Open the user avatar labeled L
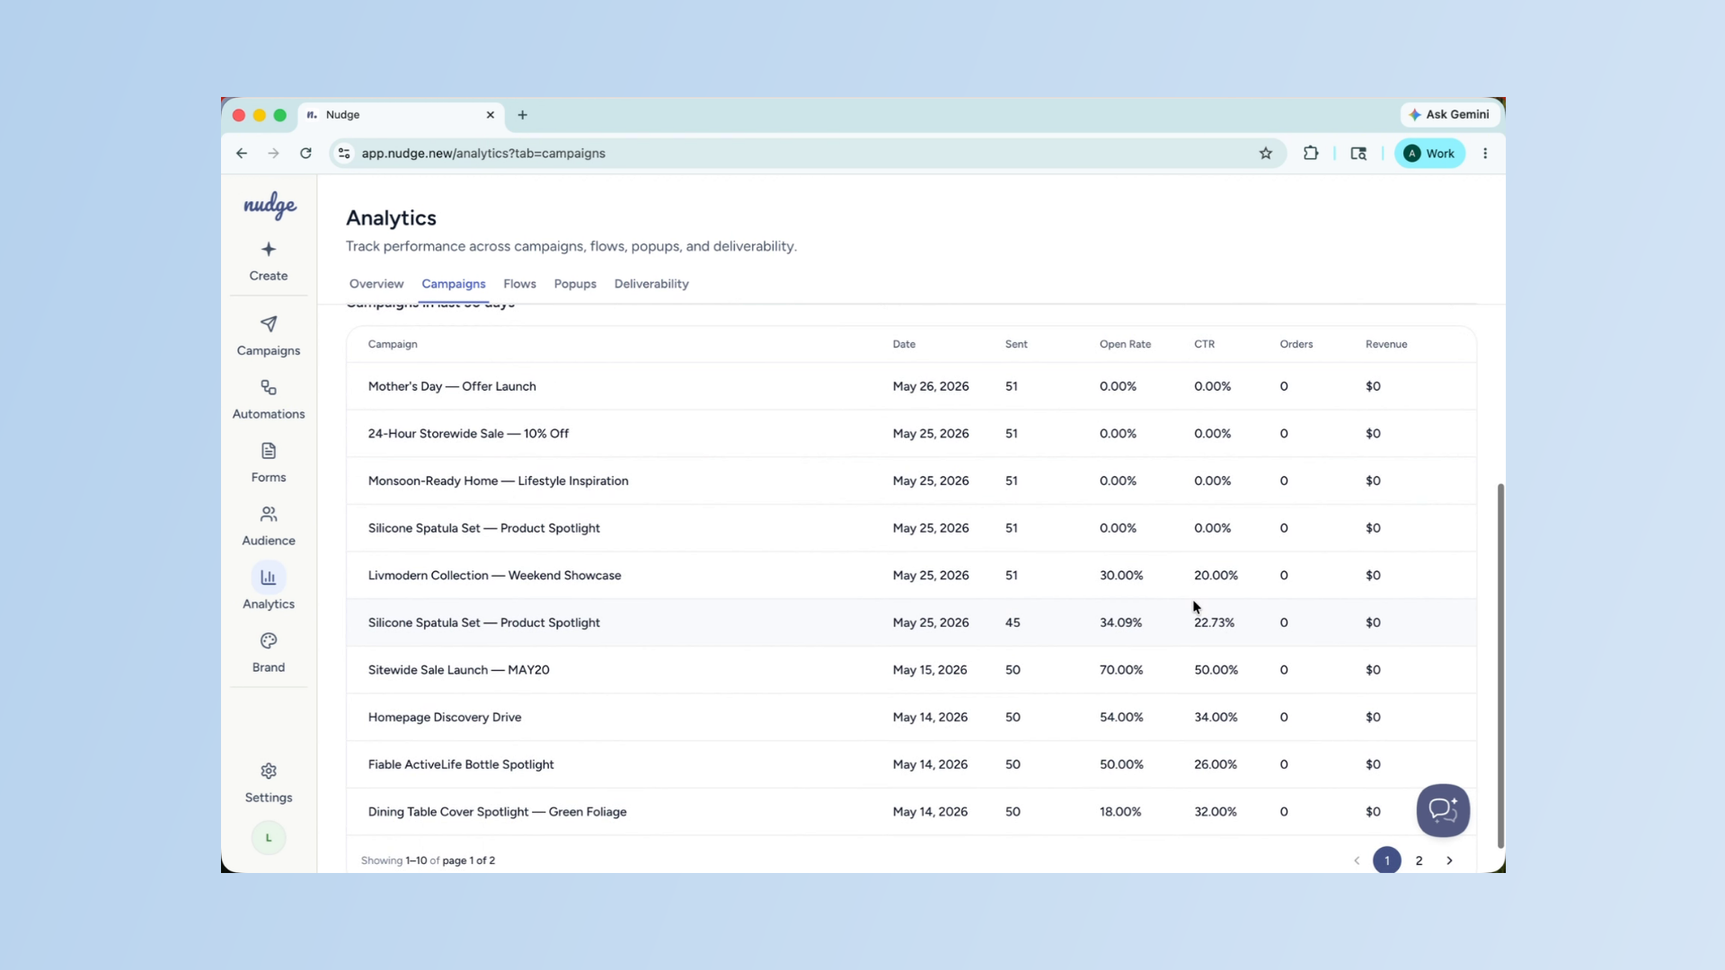This screenshot has height=970, width=1725. tap(269, 838)
